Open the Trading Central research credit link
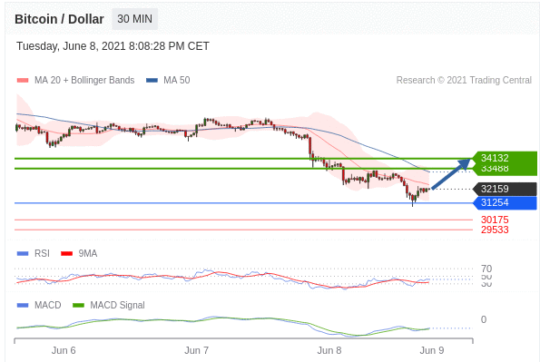 [464, 80]
